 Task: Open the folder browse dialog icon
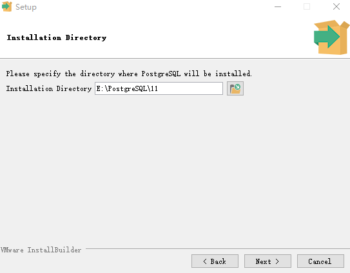[x=235, y=88]
